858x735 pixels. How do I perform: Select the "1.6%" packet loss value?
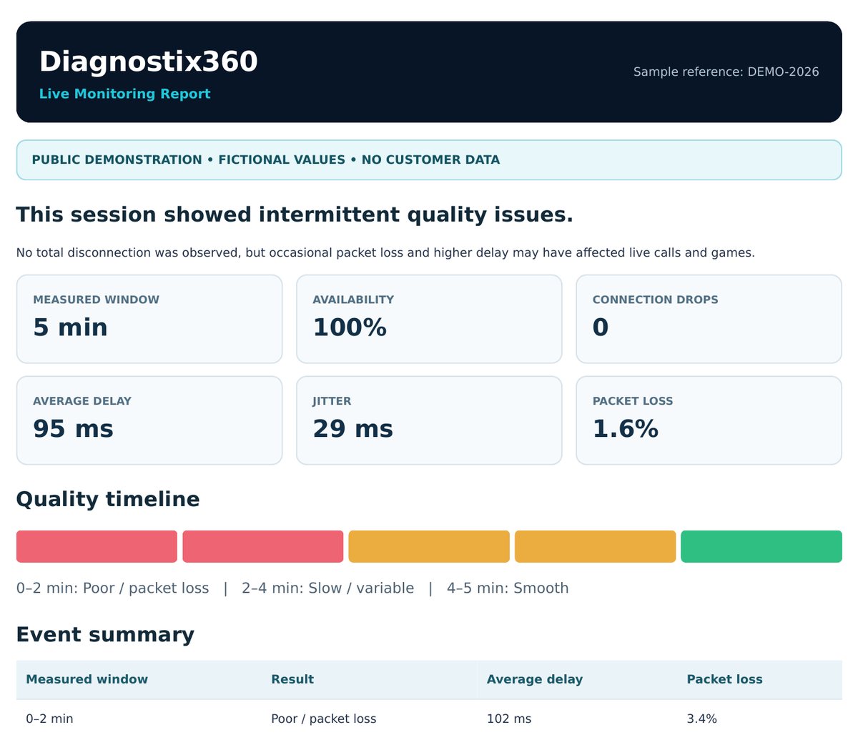point(625,429)
